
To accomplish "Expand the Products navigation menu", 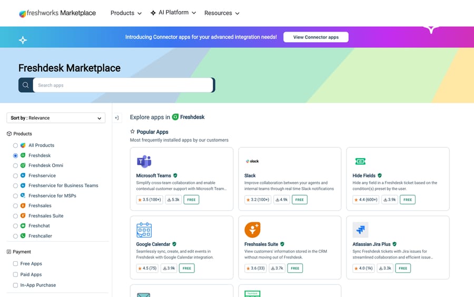I will coord(126,13).
